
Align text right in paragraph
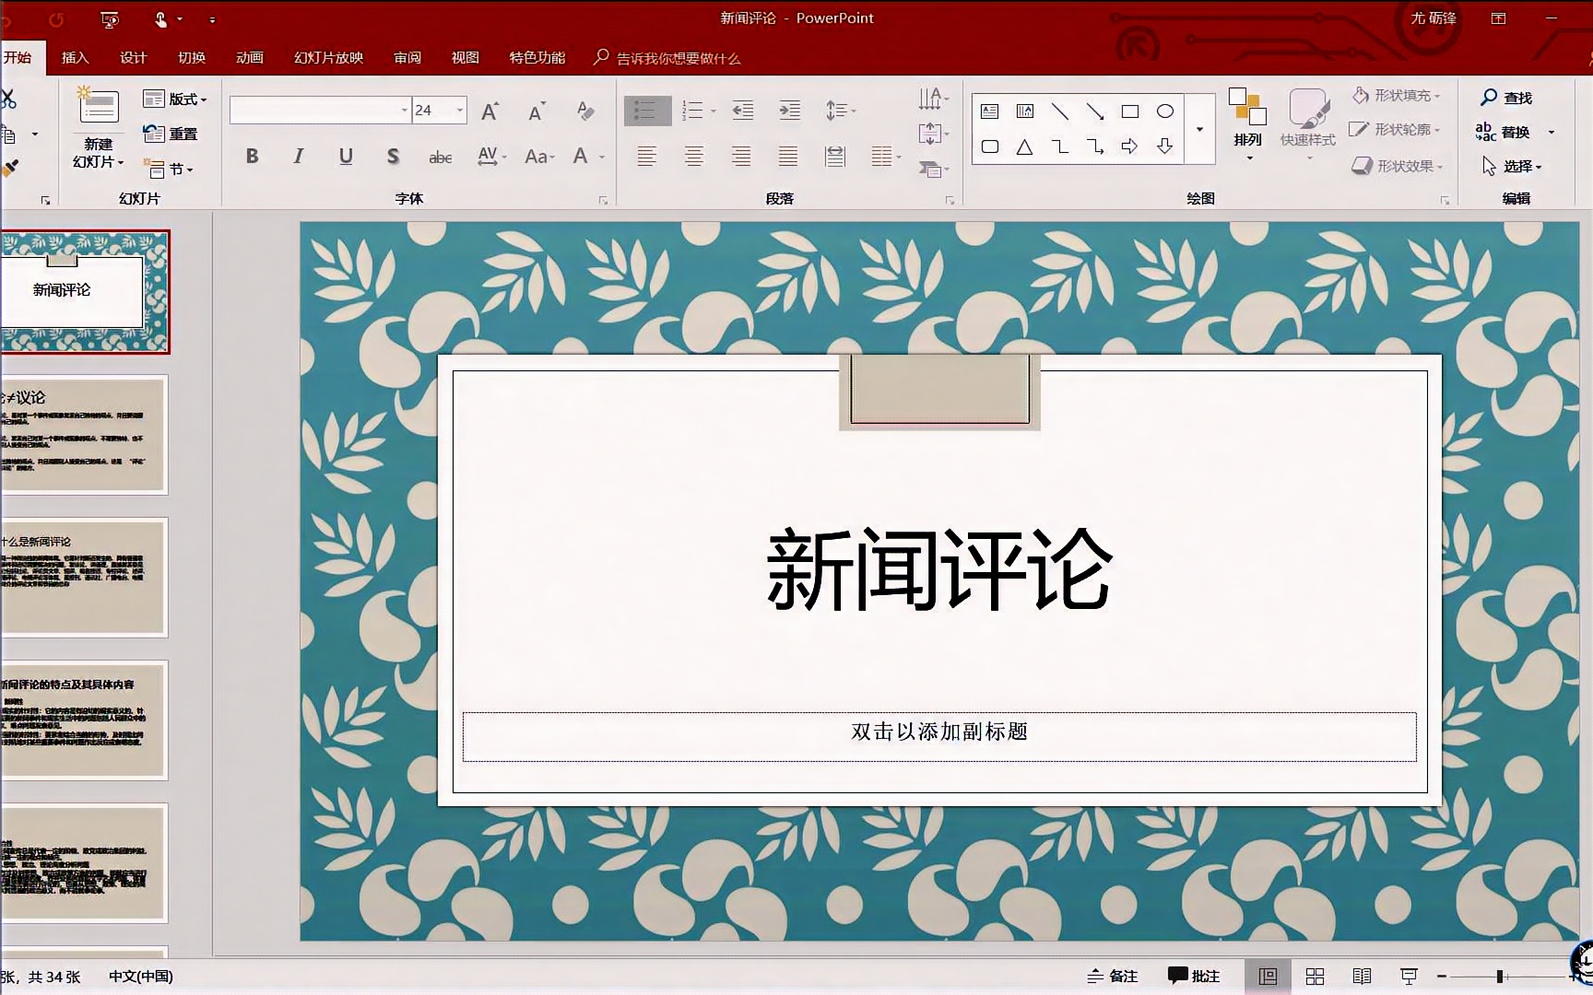pos(741,157)
